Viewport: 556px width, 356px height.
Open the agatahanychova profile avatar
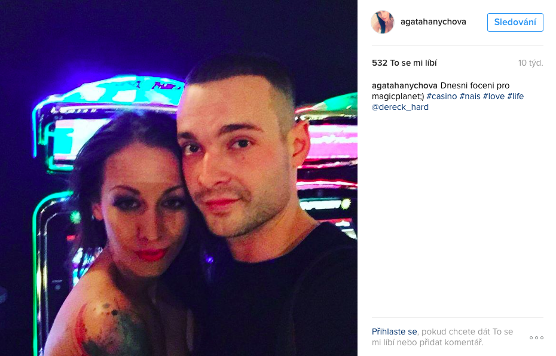click(x=382, y=22)
